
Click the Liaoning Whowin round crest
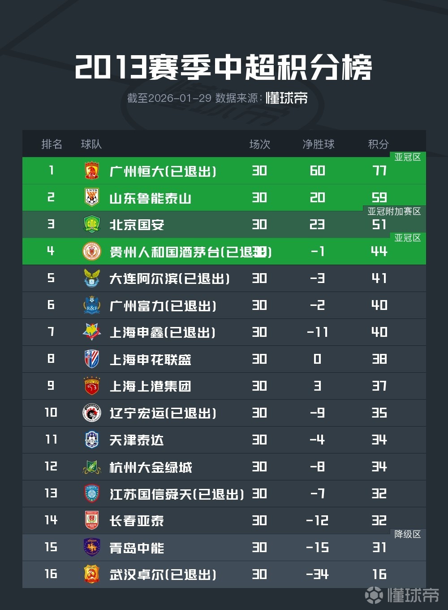pos(92,413)
